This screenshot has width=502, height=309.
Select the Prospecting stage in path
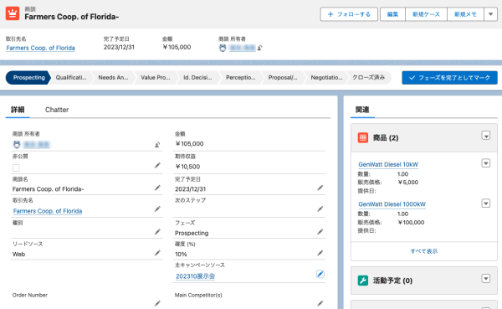click(x=28, y=78)
